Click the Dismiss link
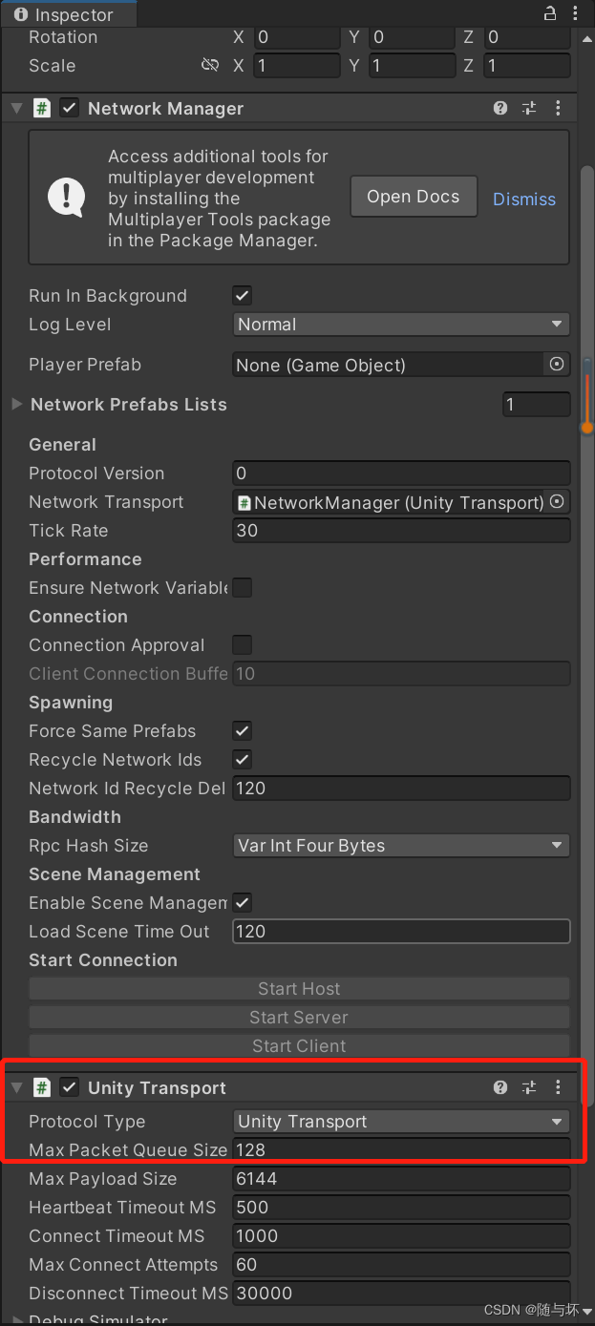 (x=523, y=200)
